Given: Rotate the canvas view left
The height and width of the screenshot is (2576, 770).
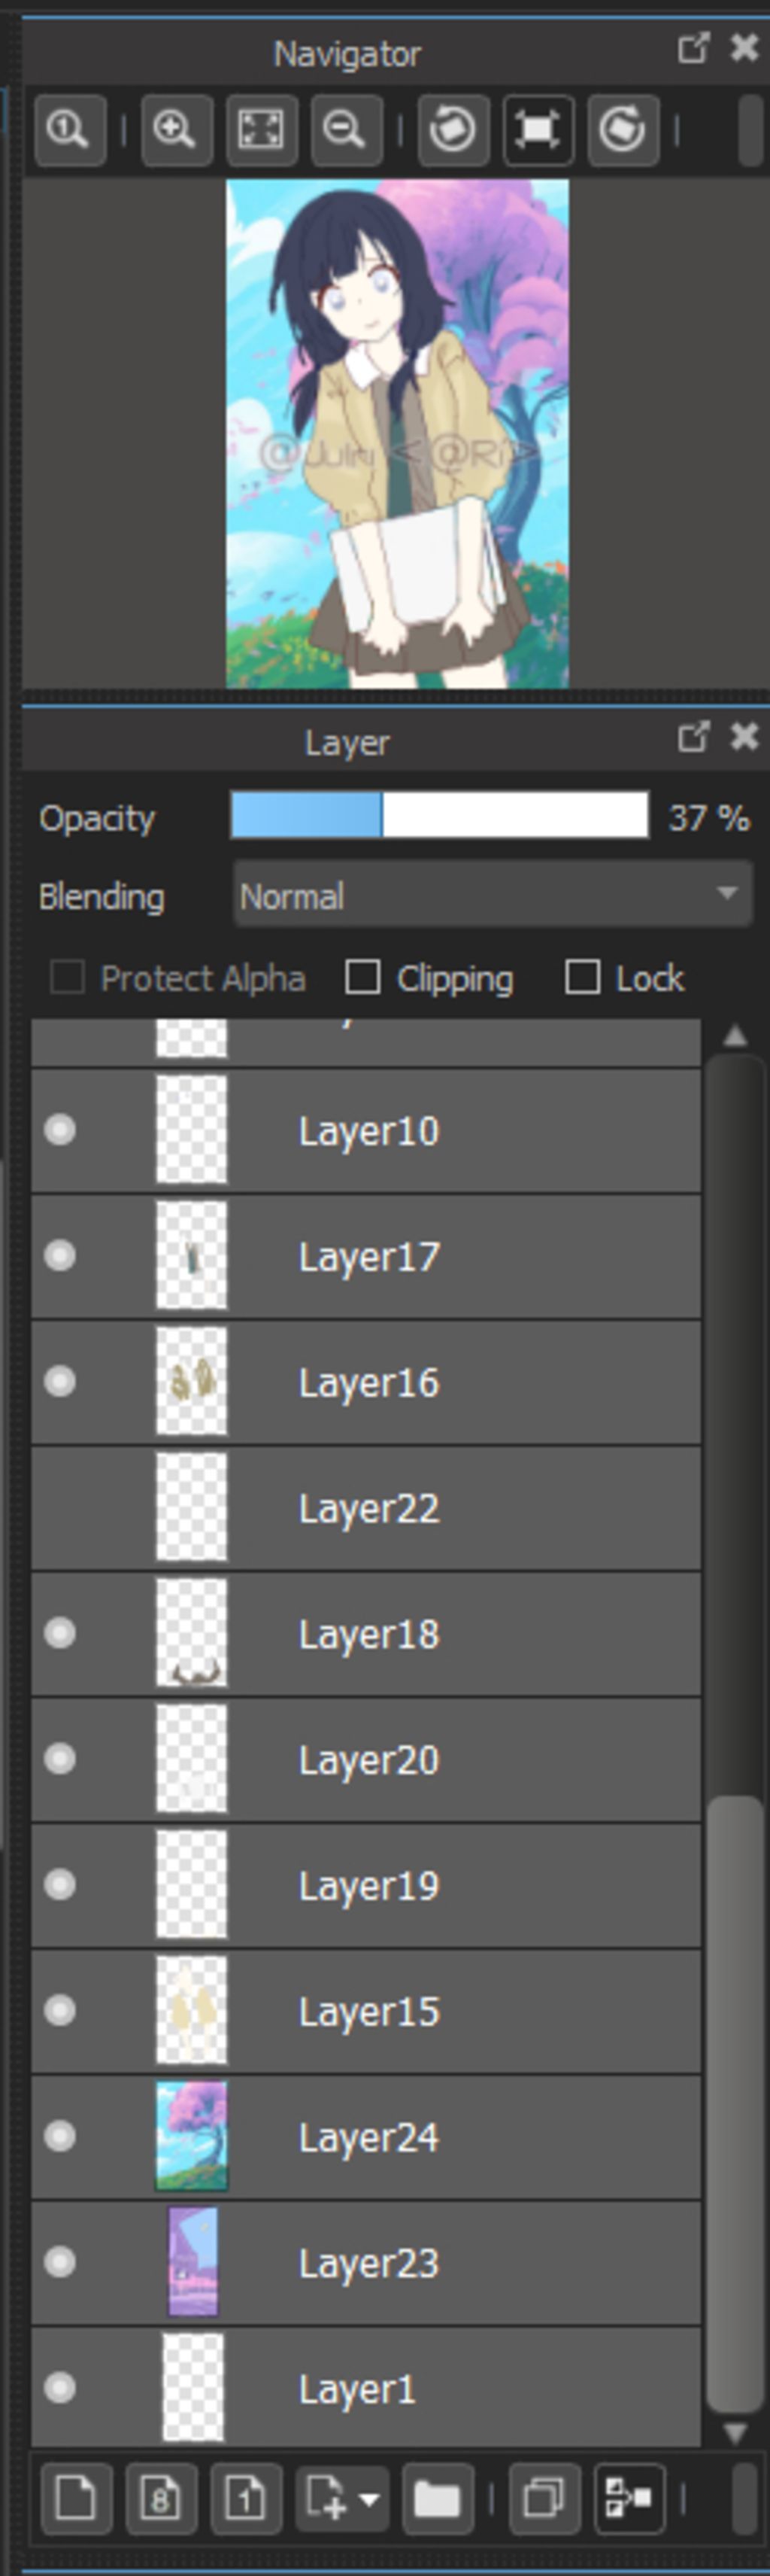Looking at the screenshot, I should 453,130.
